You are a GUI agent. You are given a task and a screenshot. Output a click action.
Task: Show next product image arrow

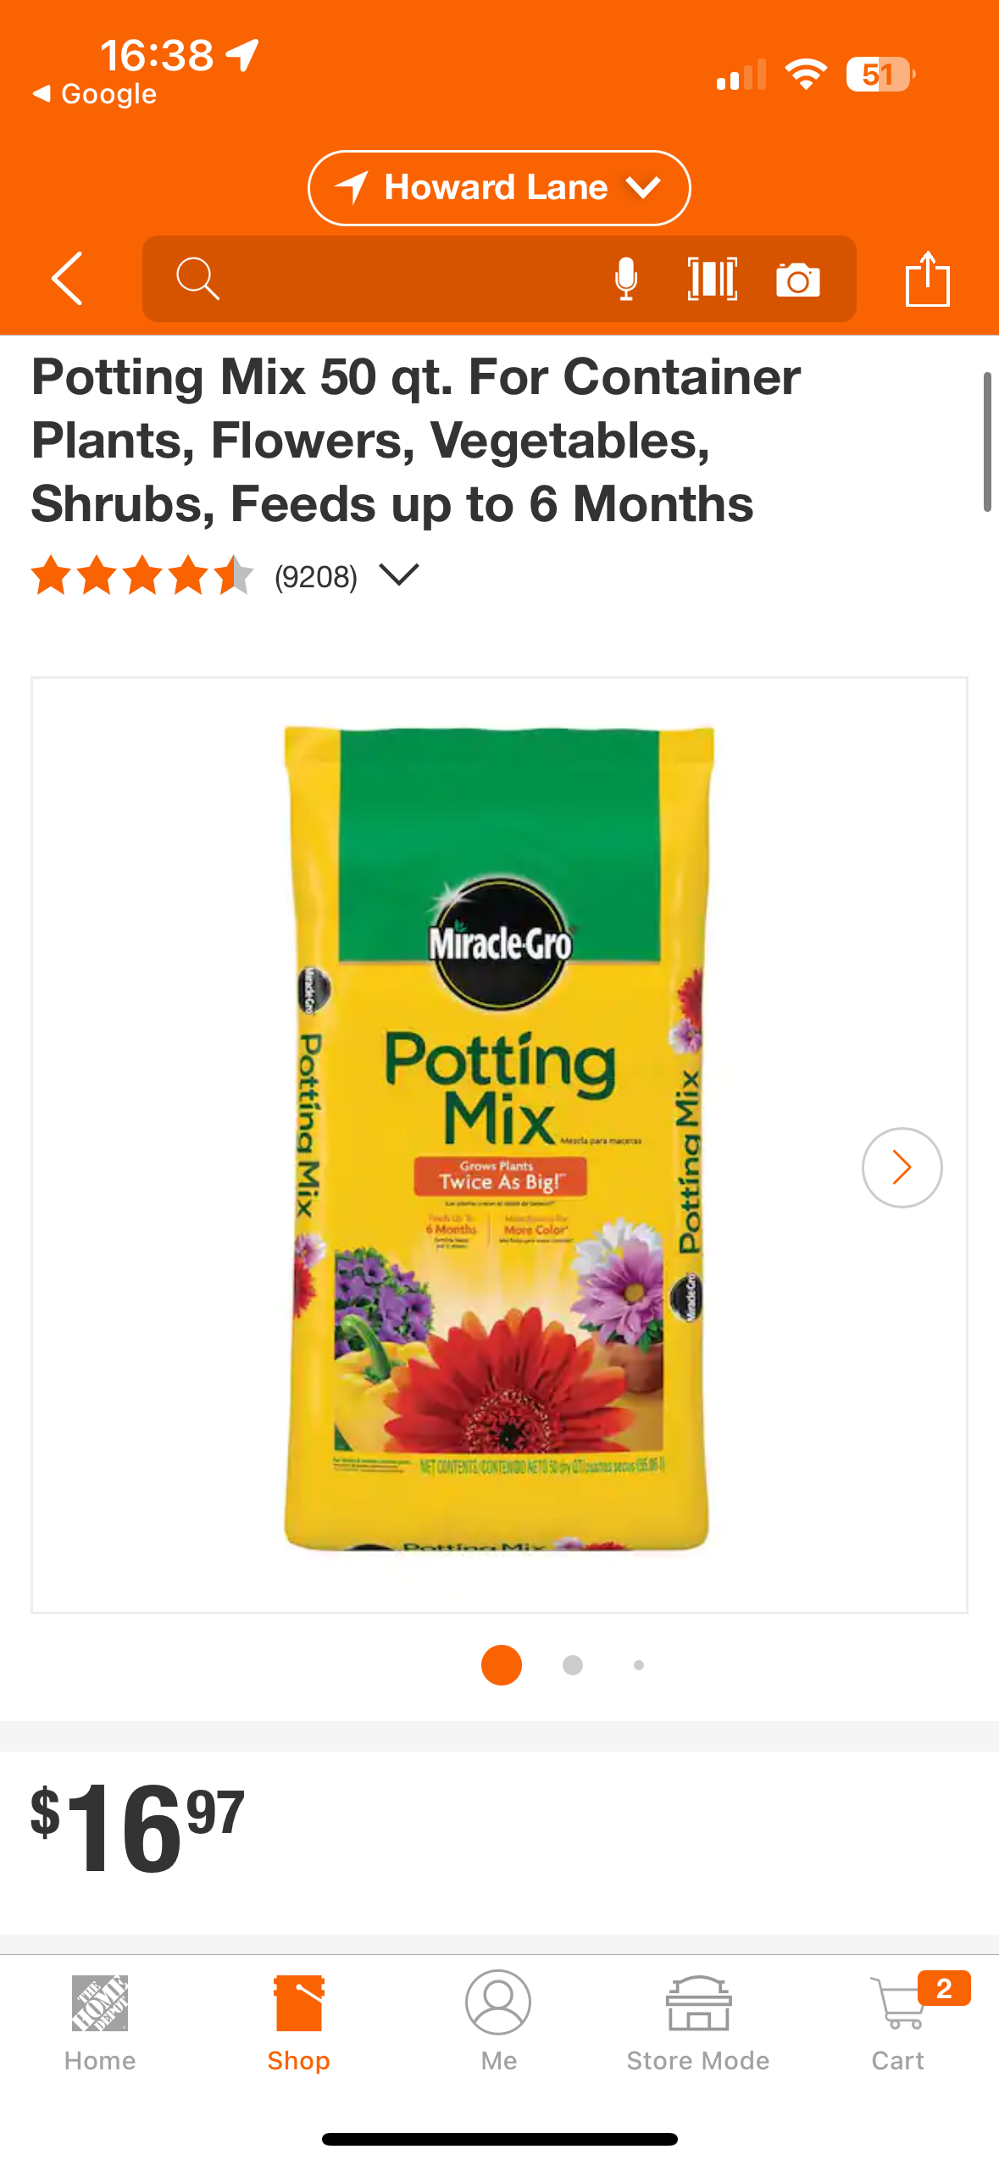(902, 1167)
